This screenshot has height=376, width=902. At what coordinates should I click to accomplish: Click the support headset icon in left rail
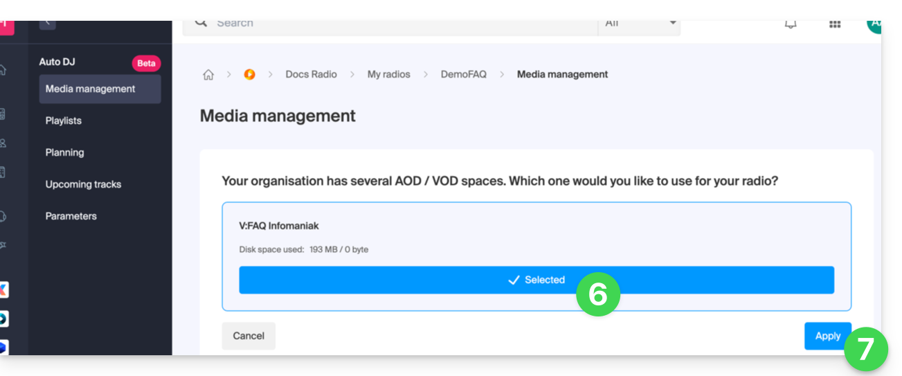click(3, 216)
